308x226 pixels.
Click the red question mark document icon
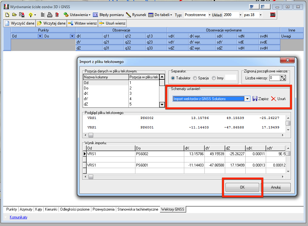point(57,15)
